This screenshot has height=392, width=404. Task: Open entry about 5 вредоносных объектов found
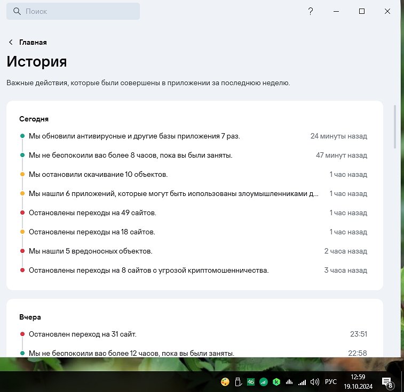click(91, 251)
